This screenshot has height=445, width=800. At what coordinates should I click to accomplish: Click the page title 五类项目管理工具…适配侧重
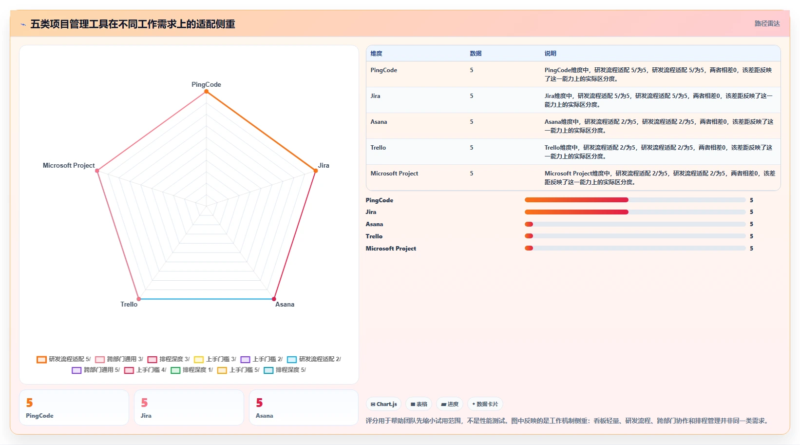133,24
